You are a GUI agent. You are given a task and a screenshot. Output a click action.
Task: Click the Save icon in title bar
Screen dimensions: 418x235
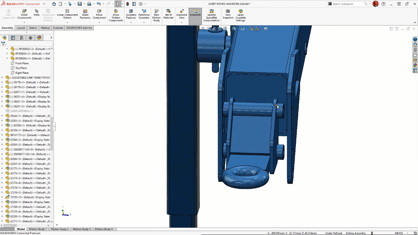(x=79, y=4)
